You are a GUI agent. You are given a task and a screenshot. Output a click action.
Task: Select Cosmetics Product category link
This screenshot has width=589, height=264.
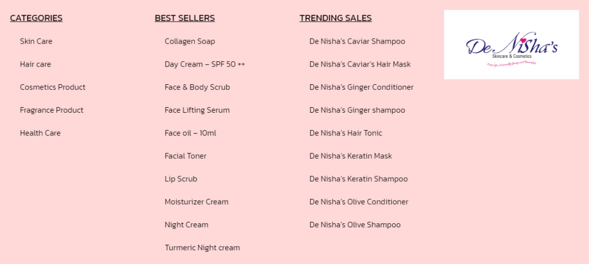coord(53,87)
